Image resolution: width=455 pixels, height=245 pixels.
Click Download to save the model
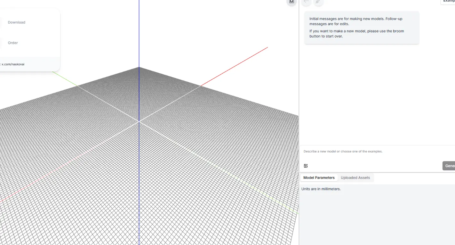pyautogui.click(x=16, y=22)
